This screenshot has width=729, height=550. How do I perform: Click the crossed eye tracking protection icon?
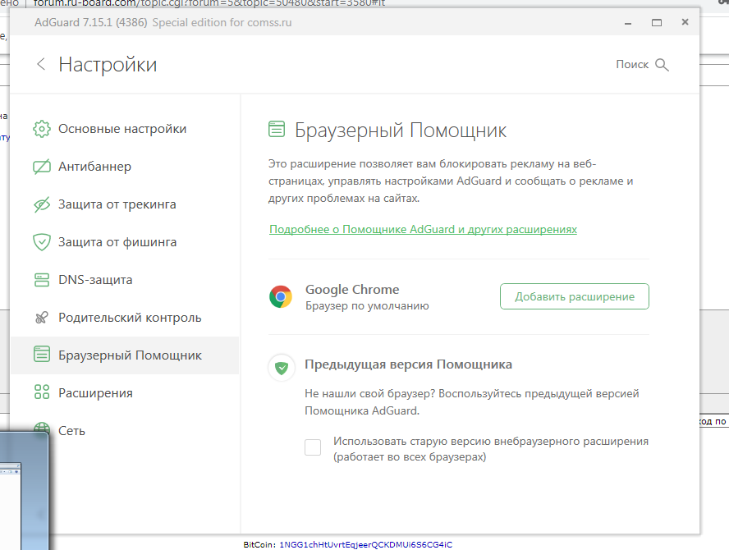[x=42, y=204]
